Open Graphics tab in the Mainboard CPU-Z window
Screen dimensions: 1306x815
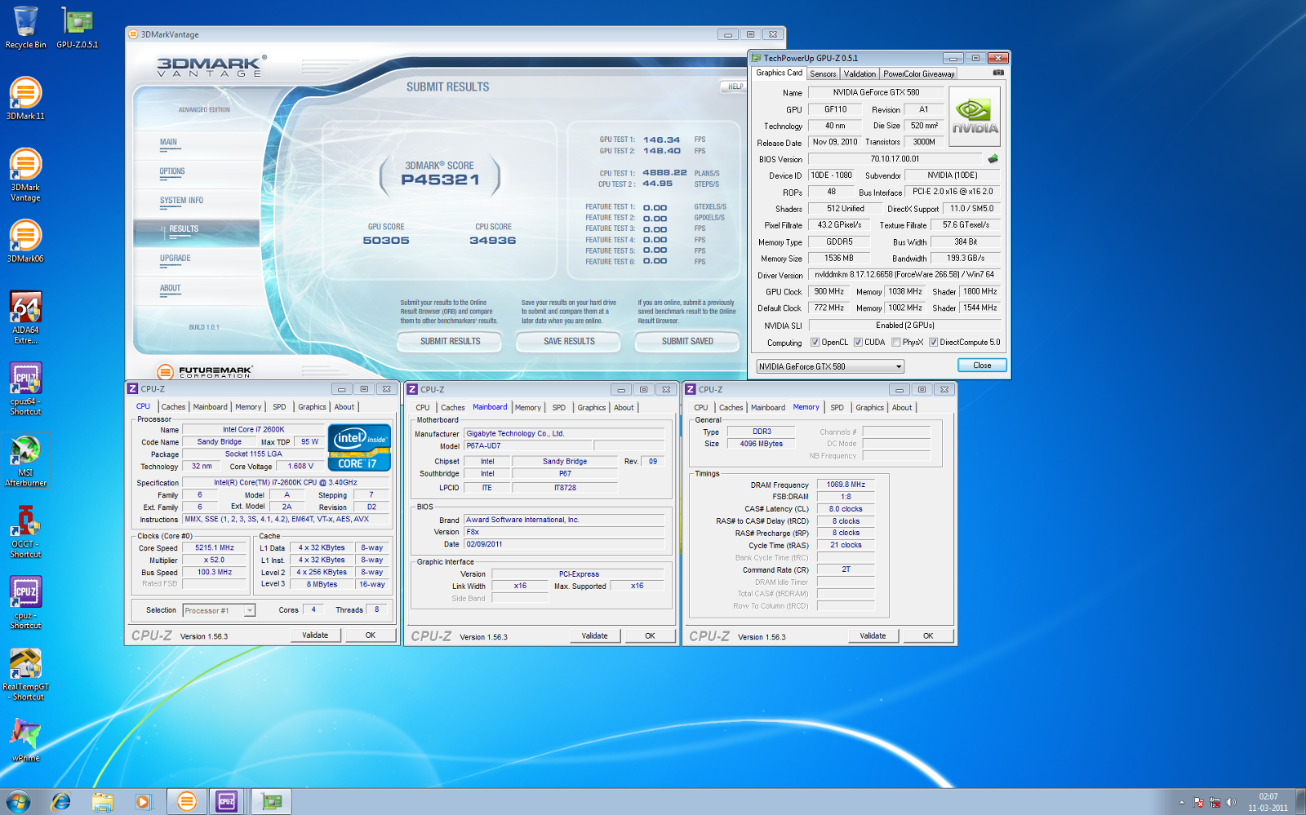coord(592,407)
